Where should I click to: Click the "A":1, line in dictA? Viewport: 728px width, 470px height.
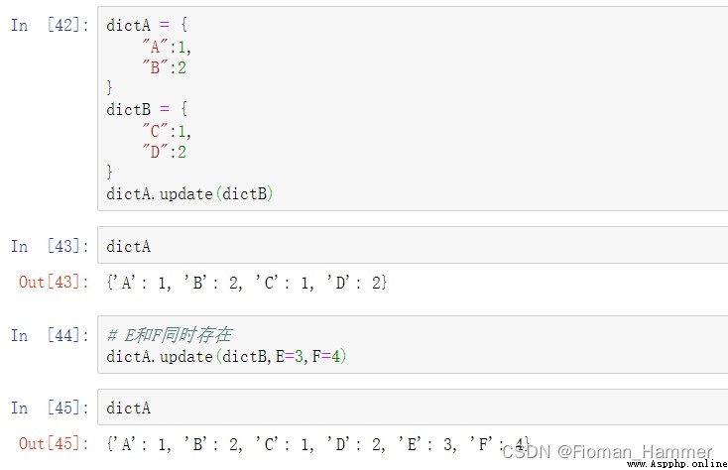point(167,47)
